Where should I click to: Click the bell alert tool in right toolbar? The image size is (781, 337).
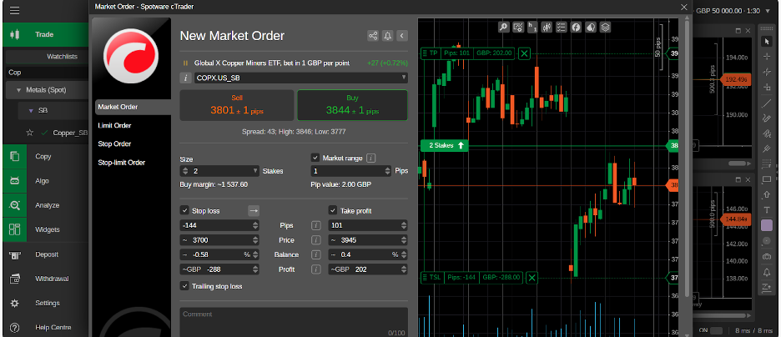pyautogui.click(x=767, y=272)
